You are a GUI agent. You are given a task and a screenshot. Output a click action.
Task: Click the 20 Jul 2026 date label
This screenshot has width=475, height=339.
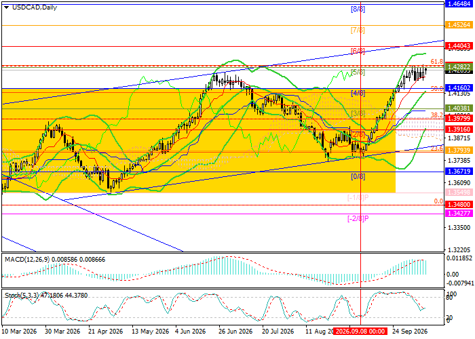(278, 331)
